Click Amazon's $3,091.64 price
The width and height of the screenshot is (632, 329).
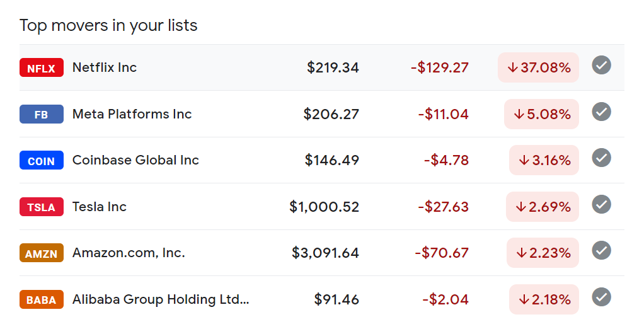(x=325, y=253)
